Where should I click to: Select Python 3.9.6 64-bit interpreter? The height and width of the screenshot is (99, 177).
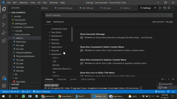11,92
